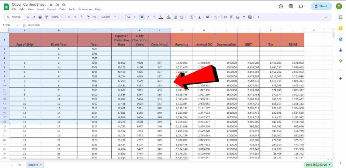The width and height of the screenshot is (346, 168).
Task: Format selection as percent
Action: point(75,17)
